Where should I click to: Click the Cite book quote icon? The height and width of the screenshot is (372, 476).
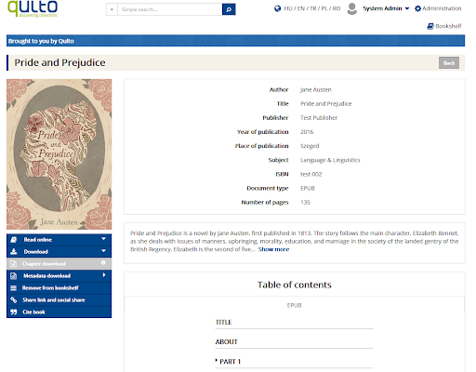click(14, 312)
